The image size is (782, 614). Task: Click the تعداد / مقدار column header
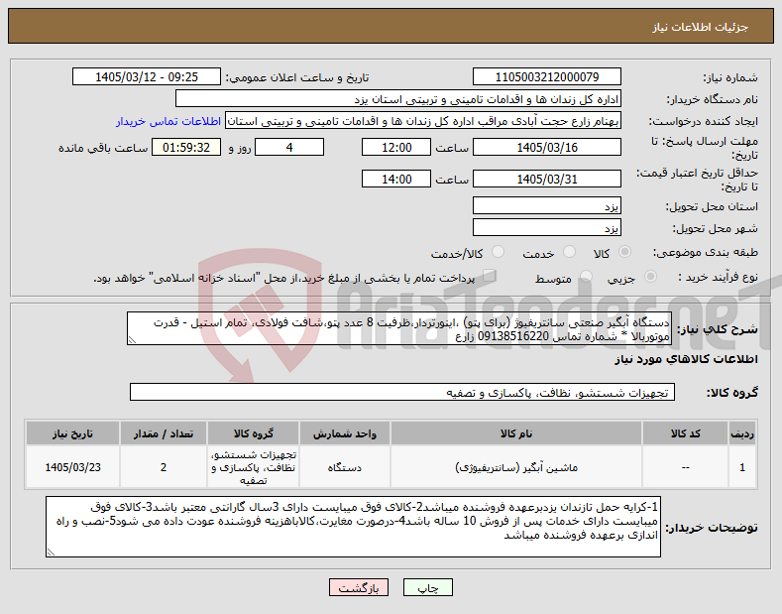click(164, 433)
